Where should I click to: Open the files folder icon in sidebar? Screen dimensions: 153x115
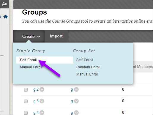tap(4, 4)
